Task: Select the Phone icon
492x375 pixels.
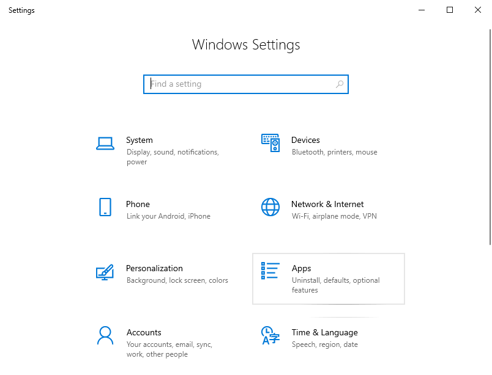Action: coord(105,207)
